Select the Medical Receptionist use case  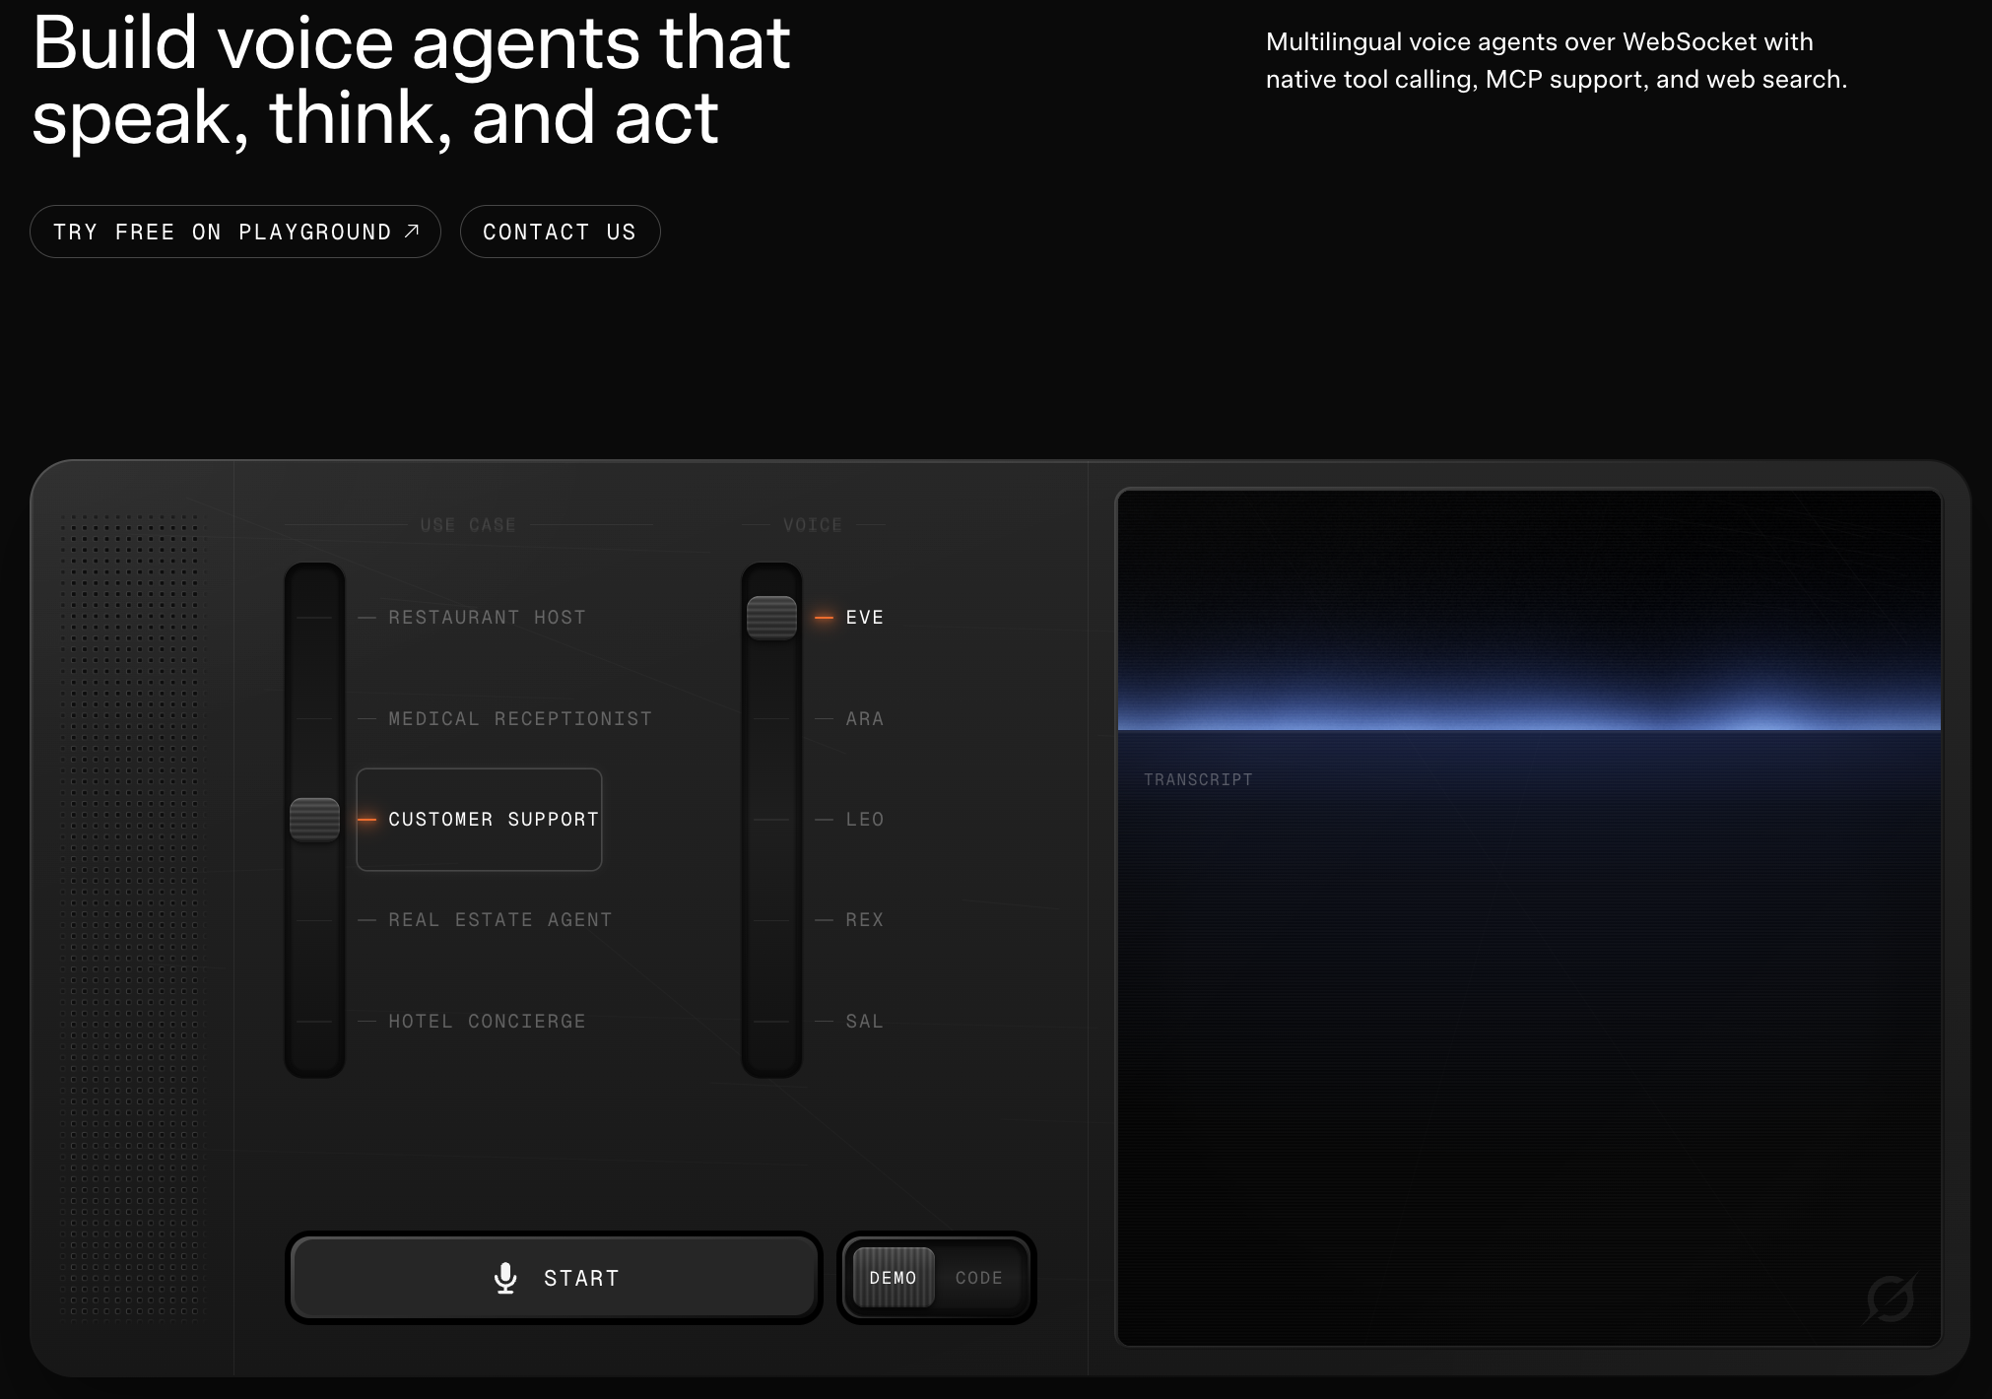(x=519, y=718)
